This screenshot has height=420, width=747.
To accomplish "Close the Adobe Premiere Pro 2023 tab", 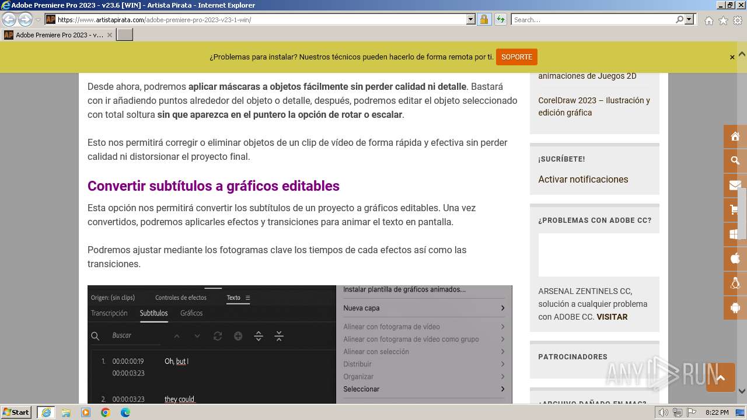I will 109,35.
